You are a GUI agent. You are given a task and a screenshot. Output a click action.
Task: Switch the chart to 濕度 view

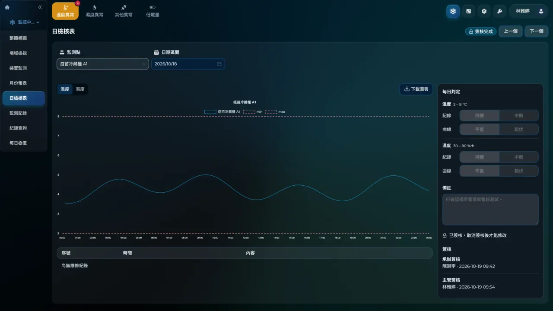pyautogui.click(x=80, y=89)
